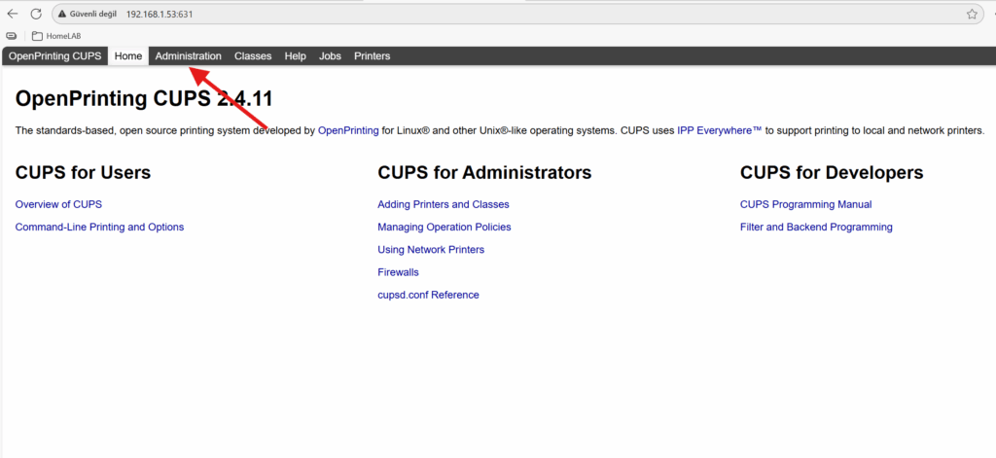Open the Overview of CUPS link
This screenshot has height=458, width=996.
coord(58,204)
